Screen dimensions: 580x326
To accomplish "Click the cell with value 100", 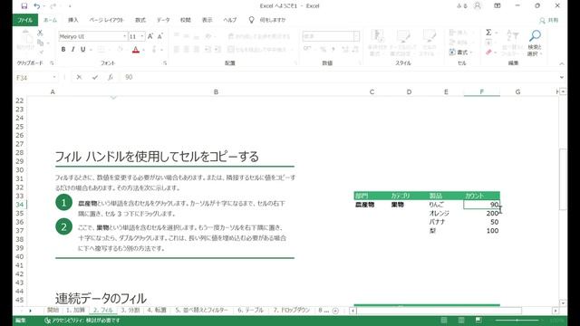I will 481,231.
